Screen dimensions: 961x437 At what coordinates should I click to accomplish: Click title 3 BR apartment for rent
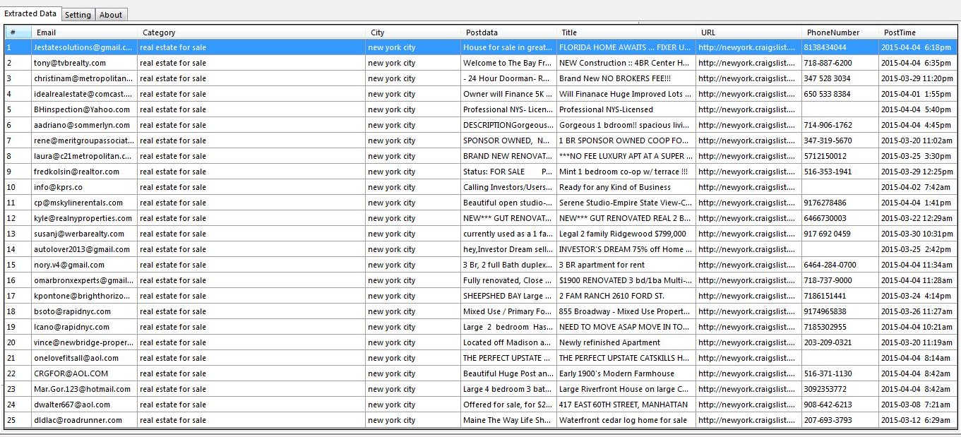coord(601,265)
